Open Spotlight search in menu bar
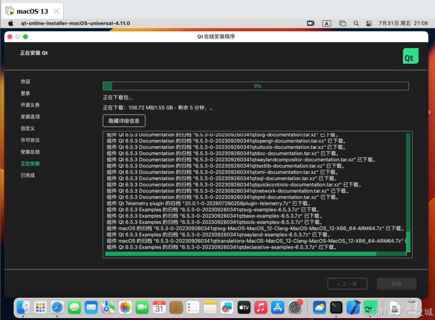Screen dimensions: 435x320 tap(356, 23)
